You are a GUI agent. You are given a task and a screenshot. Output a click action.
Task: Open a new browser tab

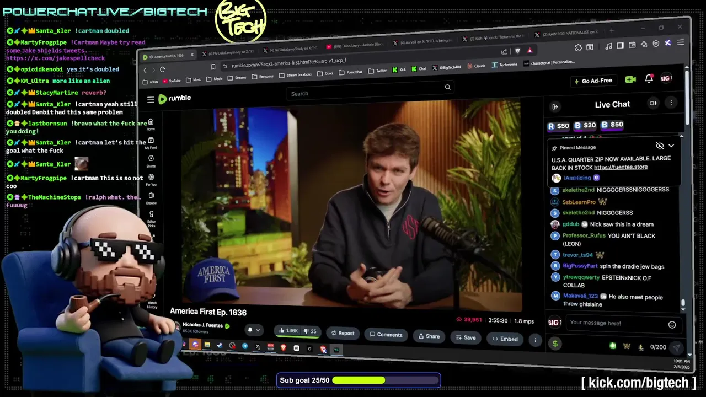612,30
